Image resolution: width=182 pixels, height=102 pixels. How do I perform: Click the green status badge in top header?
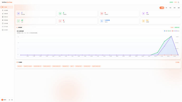point(171,2)
